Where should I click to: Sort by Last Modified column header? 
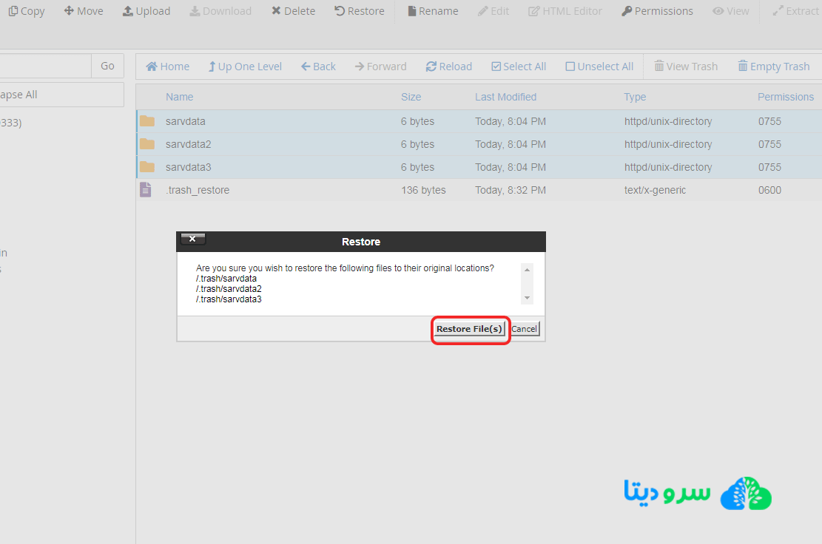505,97
